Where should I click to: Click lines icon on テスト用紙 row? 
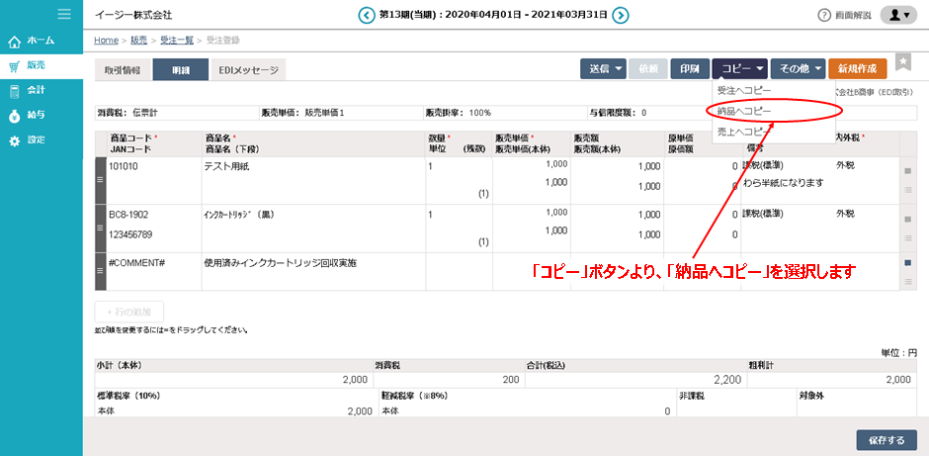pyautogui.click(x=907, y=190)
